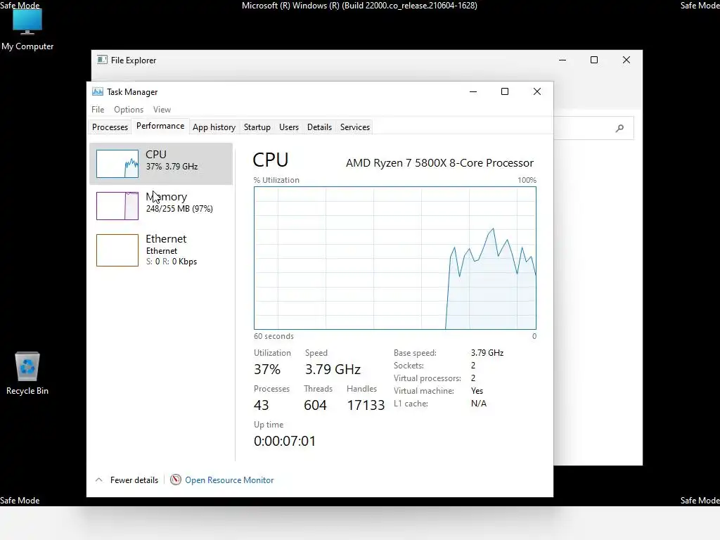The height and width of the screenshot is (540, 720).
Task: Click the Up time value 0:00:07:01
Action: pos(285,441)
